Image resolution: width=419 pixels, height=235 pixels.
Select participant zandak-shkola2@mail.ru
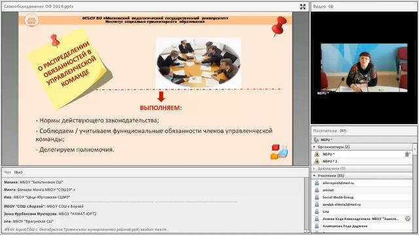click(362, 204)
